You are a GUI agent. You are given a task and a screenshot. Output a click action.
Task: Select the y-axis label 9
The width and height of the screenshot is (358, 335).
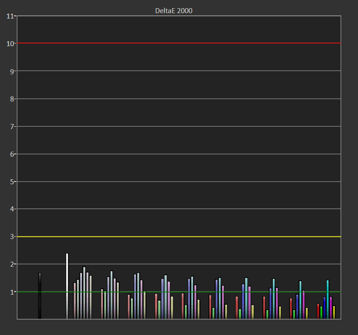click(12, 72)
